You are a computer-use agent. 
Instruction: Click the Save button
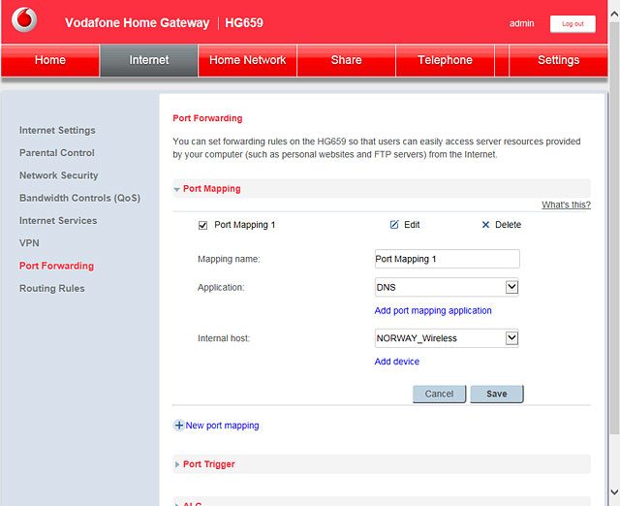coord(497,394)
